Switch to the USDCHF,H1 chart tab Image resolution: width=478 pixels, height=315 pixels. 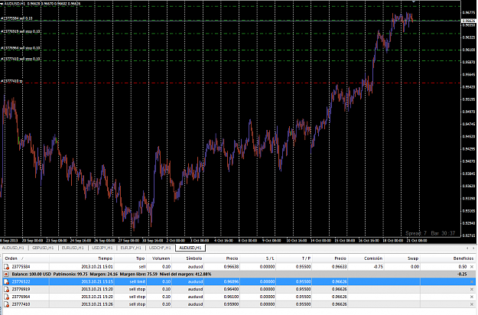tap(160, 248)
